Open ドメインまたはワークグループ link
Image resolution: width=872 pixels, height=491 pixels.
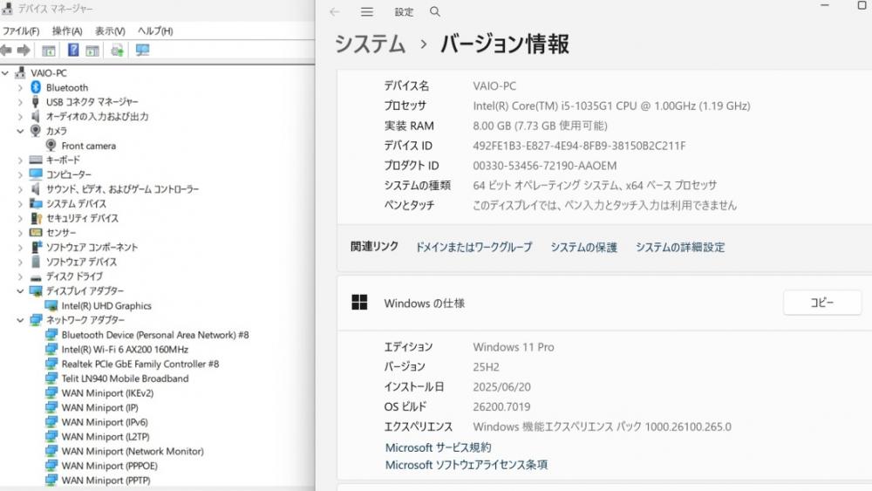473,248
